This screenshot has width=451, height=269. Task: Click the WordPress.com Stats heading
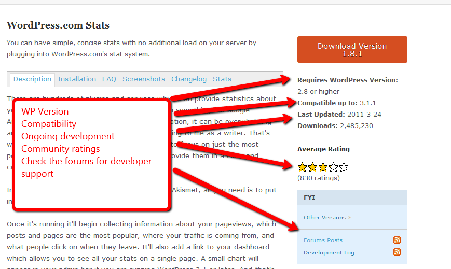click(58, 25)
